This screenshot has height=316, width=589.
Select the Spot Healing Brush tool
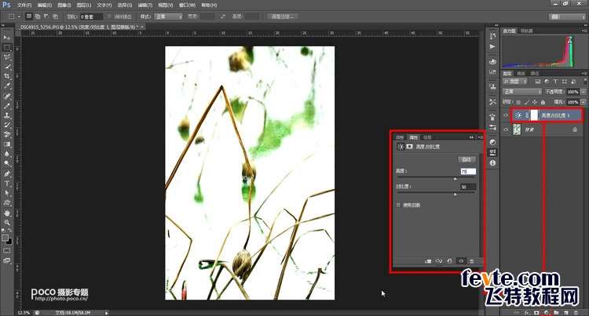pyautogui.click(x=7, y=96)
